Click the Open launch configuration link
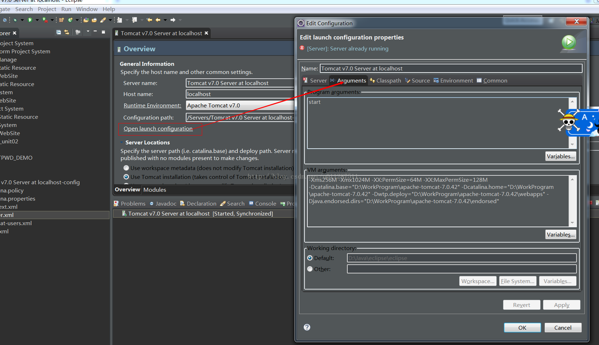The image size is (599, 345). 158,128
